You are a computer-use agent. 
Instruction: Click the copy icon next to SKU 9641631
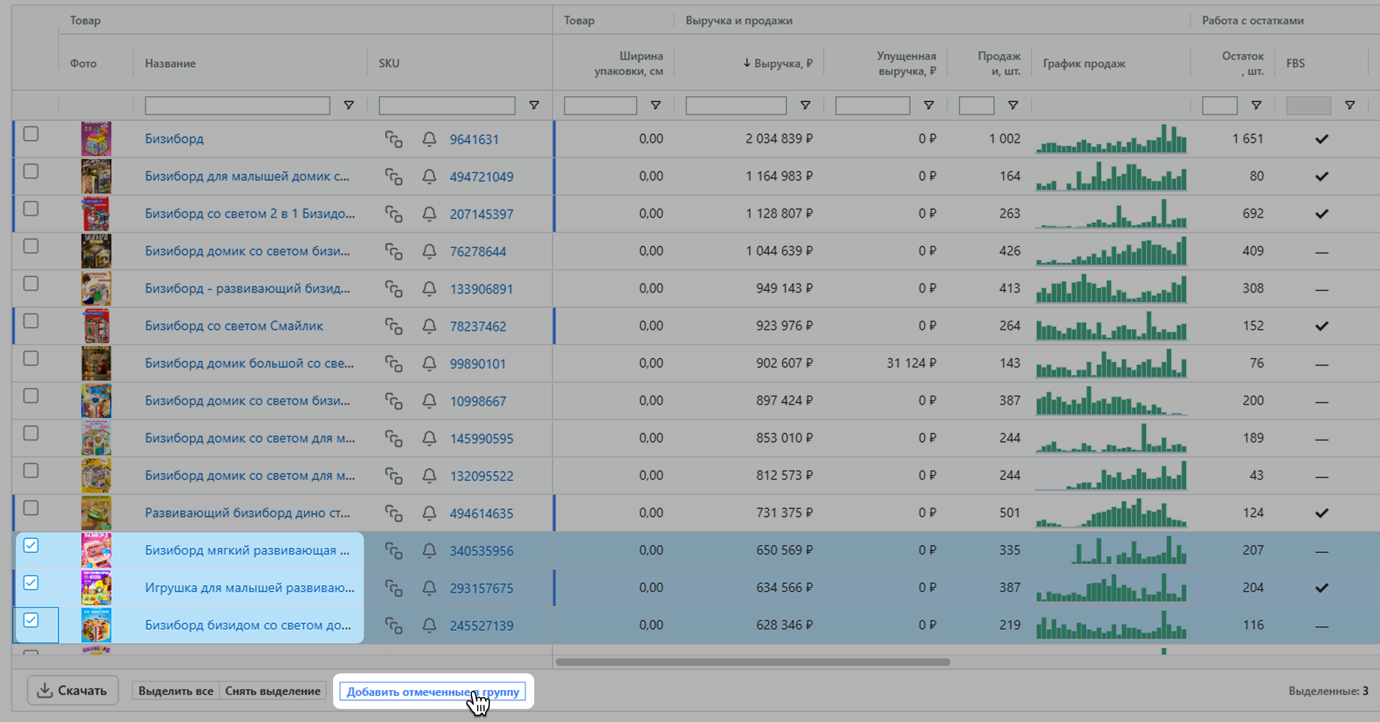point(394,139)
